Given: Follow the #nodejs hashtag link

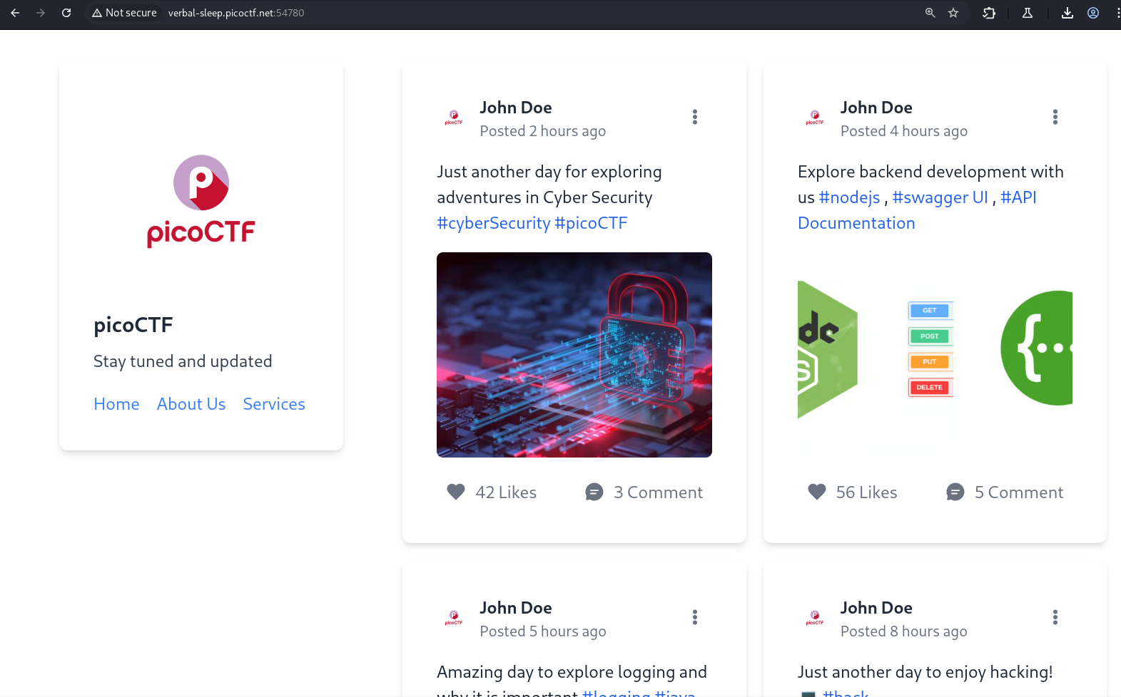Looking at the screenshot, I should (849, 197).
